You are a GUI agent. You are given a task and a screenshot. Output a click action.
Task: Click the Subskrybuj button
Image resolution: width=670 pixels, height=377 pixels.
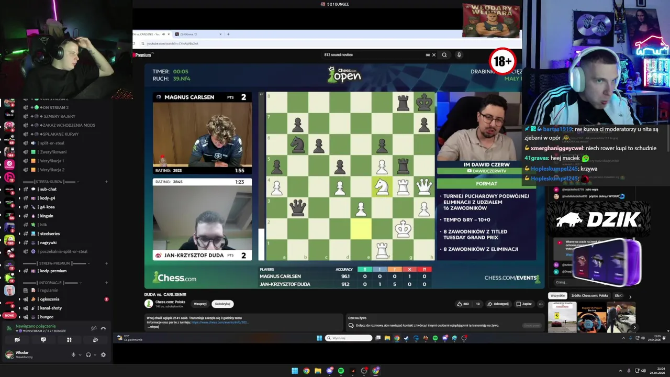pos(222,304)
